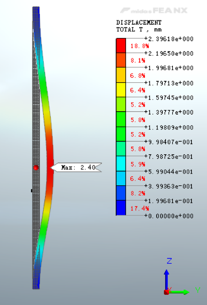The height and width of the screenshot is (305, 207).
Task: Select the yellow legend color band
Action: 121,90
